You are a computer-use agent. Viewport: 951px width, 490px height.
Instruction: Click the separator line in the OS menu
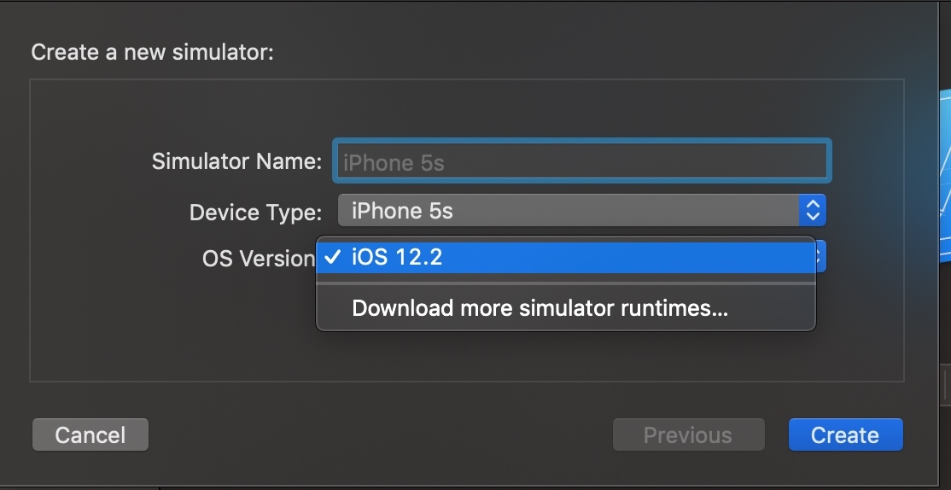point(565,283)
